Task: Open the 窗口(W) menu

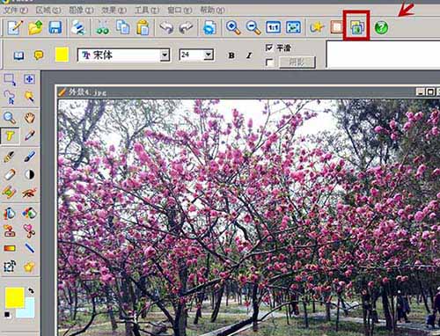Action: pos(180,11)
